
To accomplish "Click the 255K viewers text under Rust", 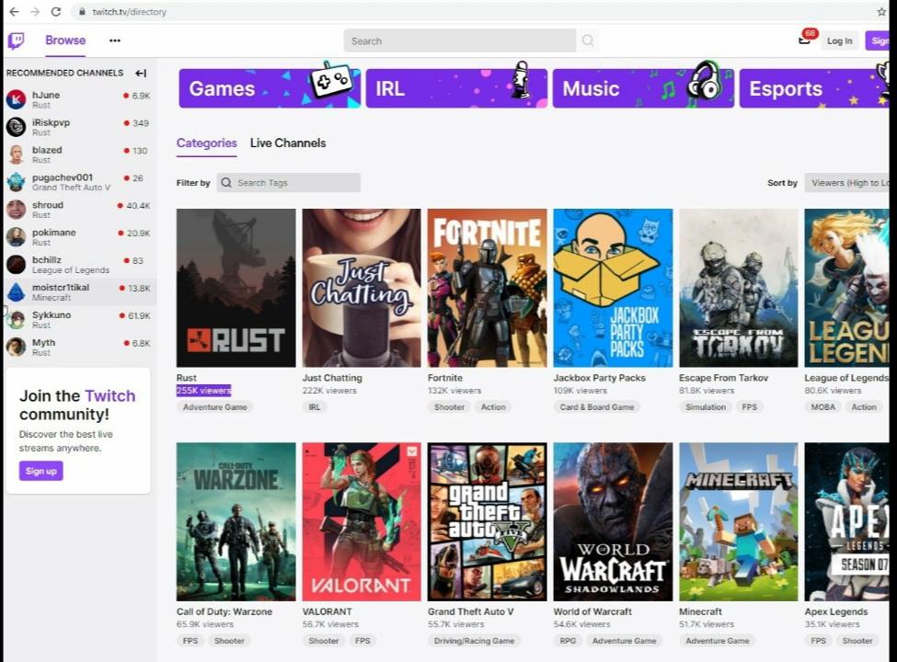I will [203, 391].
